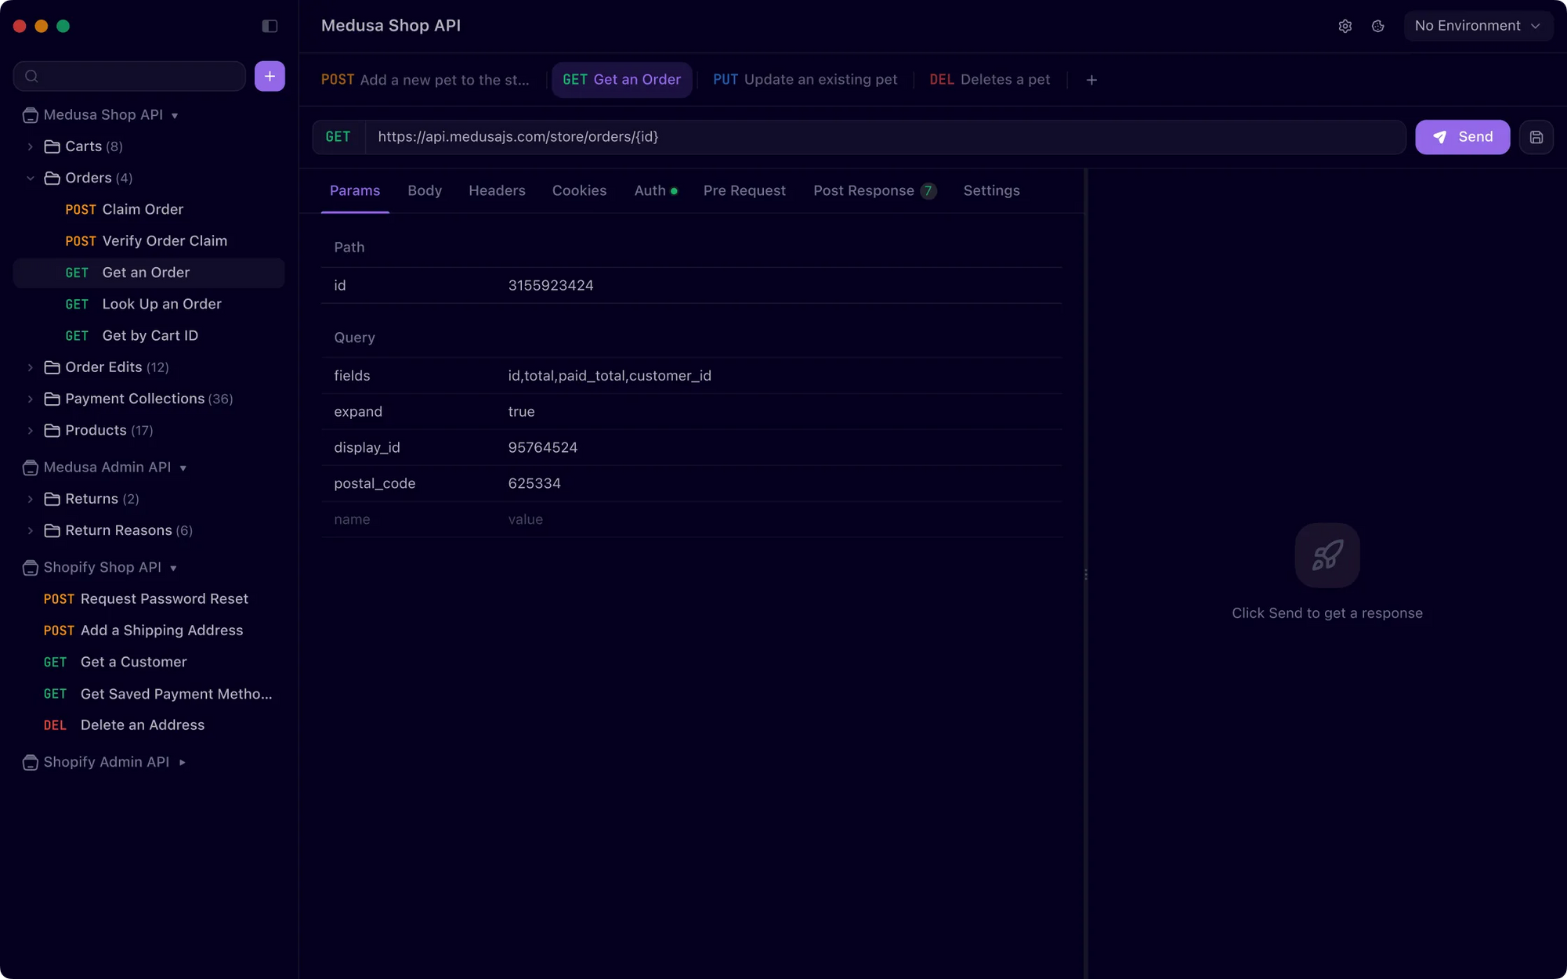1567x979 pixels.
Task: Select the Get by Cart ID request
Action: [x=149, y=335]
